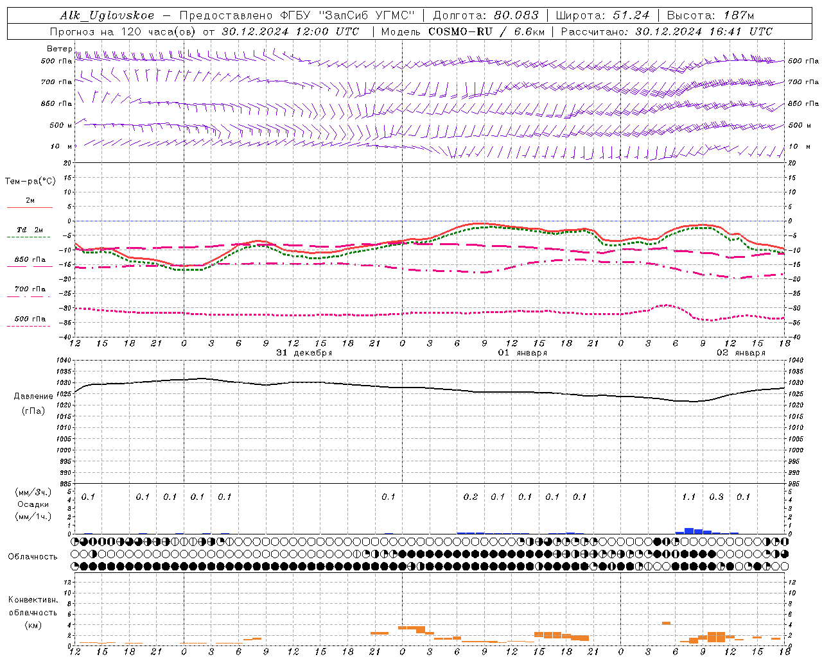Click the Облачность cloud cover label
Screen dimensions: 822x657
(33, 557)
